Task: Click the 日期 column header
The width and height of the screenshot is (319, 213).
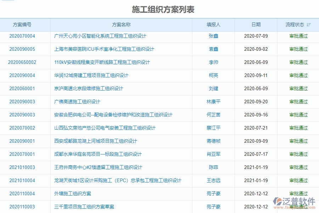Action: tap(256, 24)
